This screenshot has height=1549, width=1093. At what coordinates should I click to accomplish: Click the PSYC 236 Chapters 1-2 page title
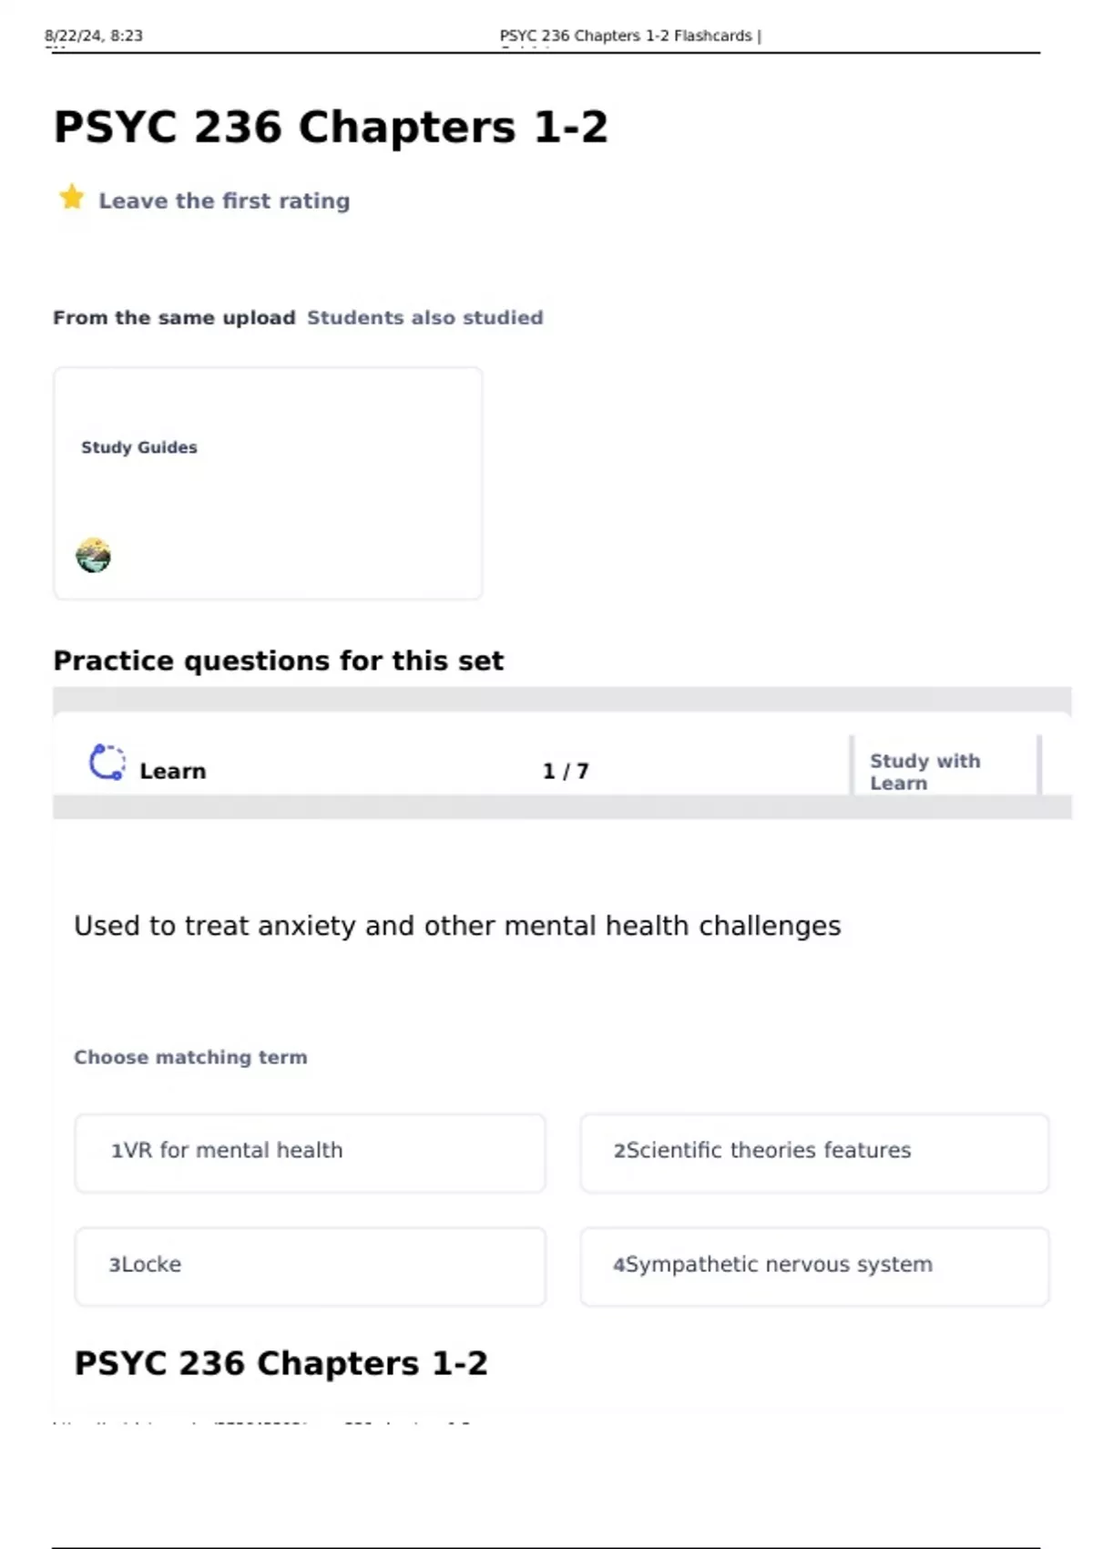click(331, 127)
